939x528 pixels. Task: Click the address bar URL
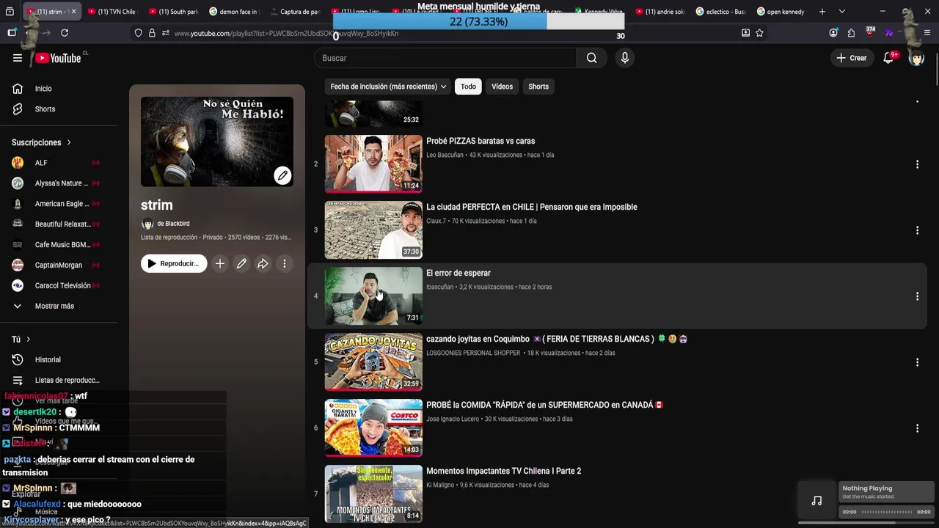[286, 34]
